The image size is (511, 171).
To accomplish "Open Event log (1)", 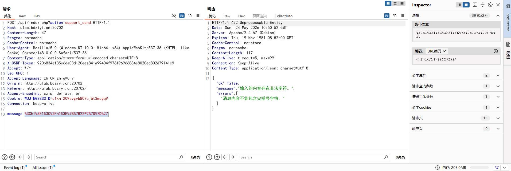I will pyautogui.click(x=14, y=168).
